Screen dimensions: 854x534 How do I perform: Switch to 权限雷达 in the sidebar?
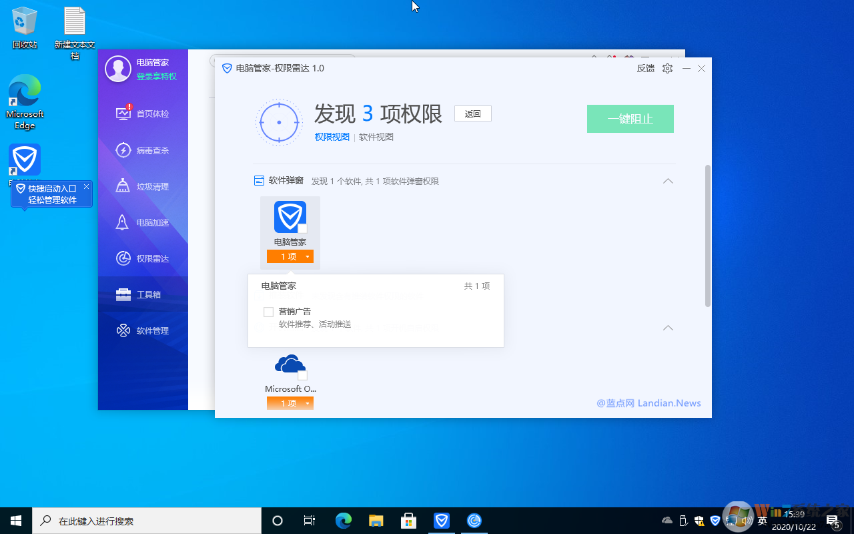click(x=143, y=258)
